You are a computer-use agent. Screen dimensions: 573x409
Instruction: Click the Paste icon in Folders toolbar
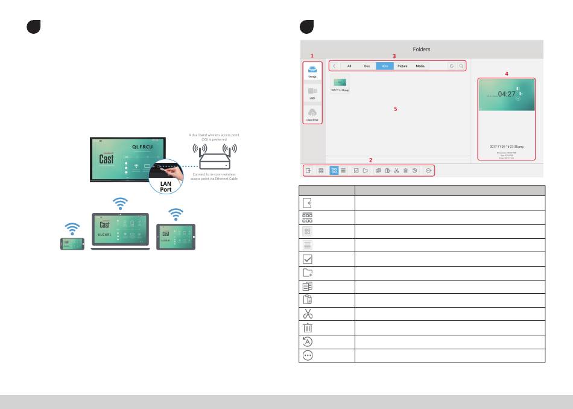[x=387, y=171]
